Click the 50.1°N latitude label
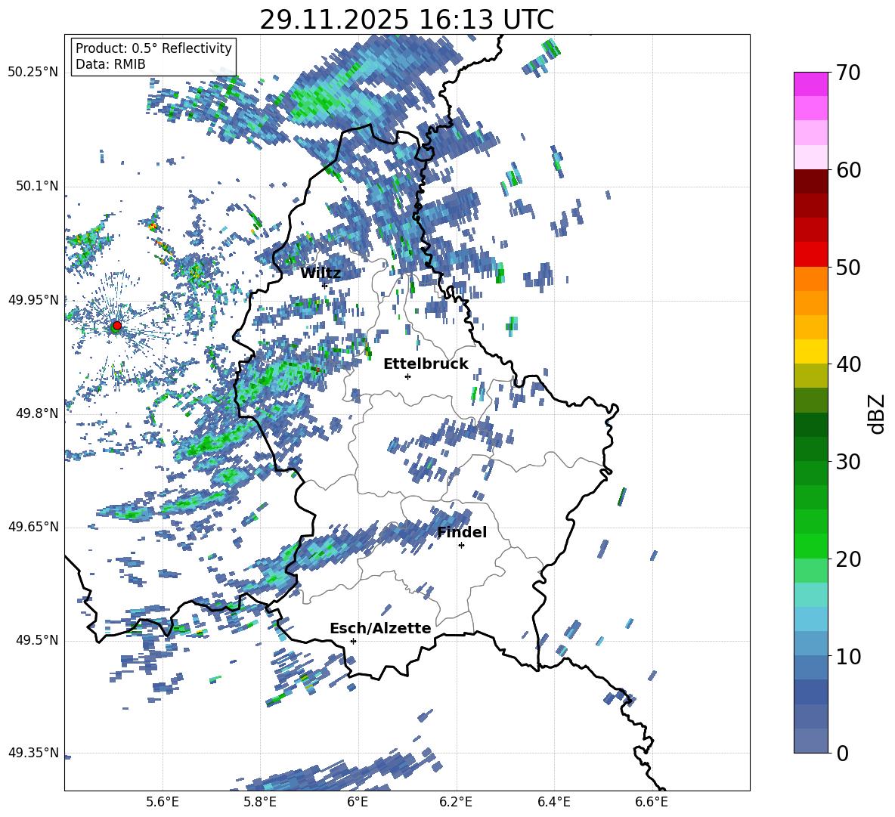The image size is (895, 817). pos(37,187)
